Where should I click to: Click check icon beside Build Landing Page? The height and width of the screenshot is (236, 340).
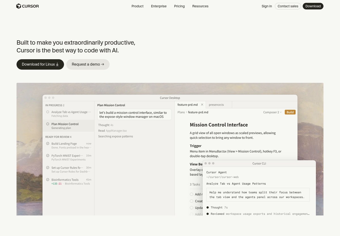point(48,144)
